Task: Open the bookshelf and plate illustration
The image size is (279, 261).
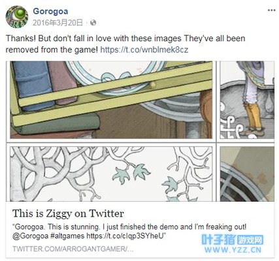Action: coord(111,100)
